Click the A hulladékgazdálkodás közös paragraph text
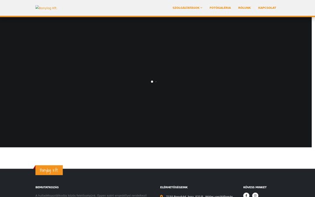This screenshot has height=197, width=315. pyautogui.click(x=91, y=195)
